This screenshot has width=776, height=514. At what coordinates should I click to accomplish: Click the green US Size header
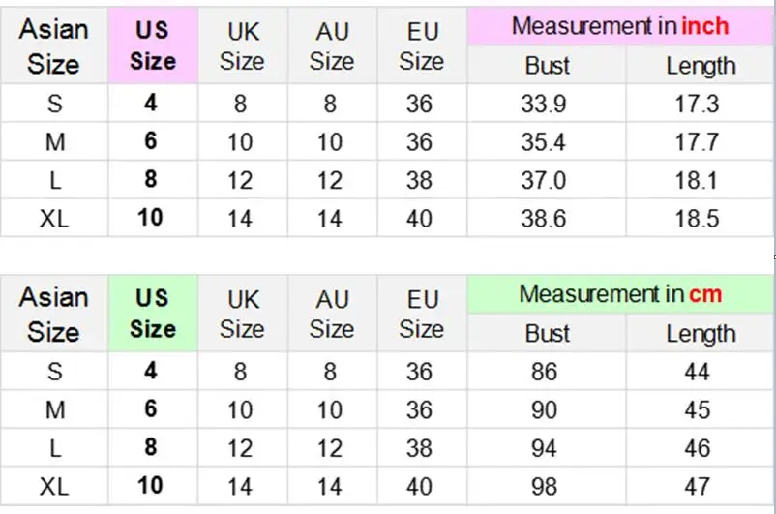tap(153, 314)
